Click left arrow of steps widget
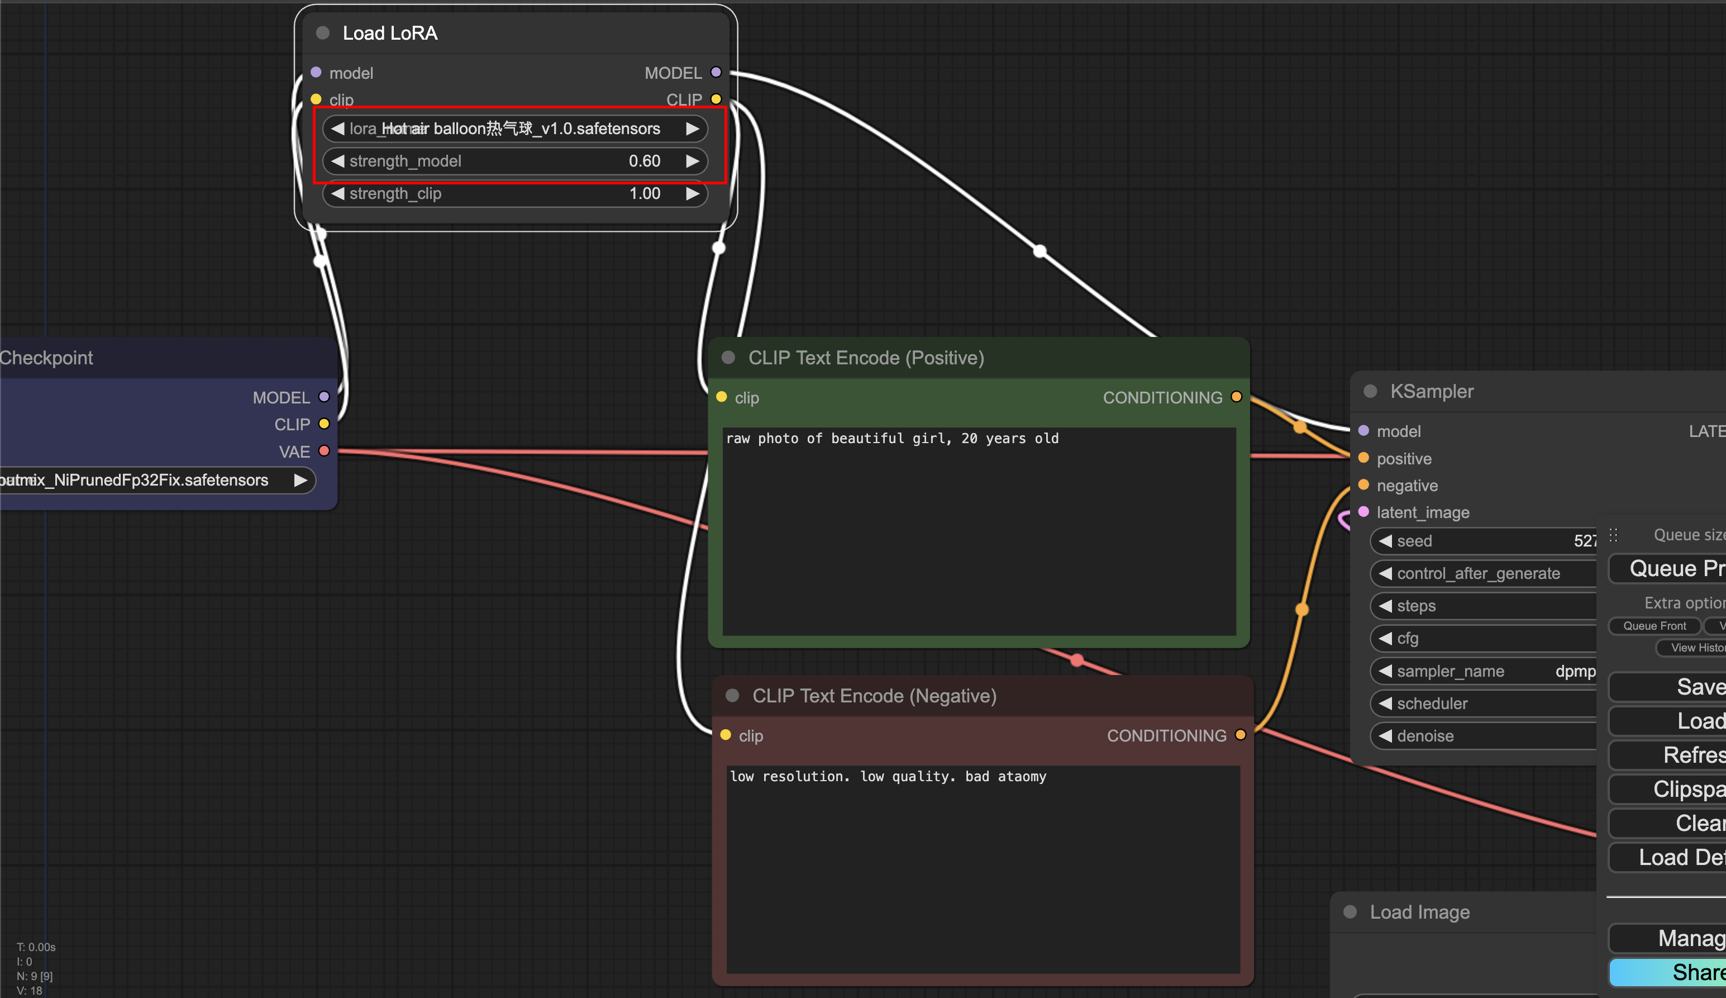1726x998 pixels. pos(1385,606)
